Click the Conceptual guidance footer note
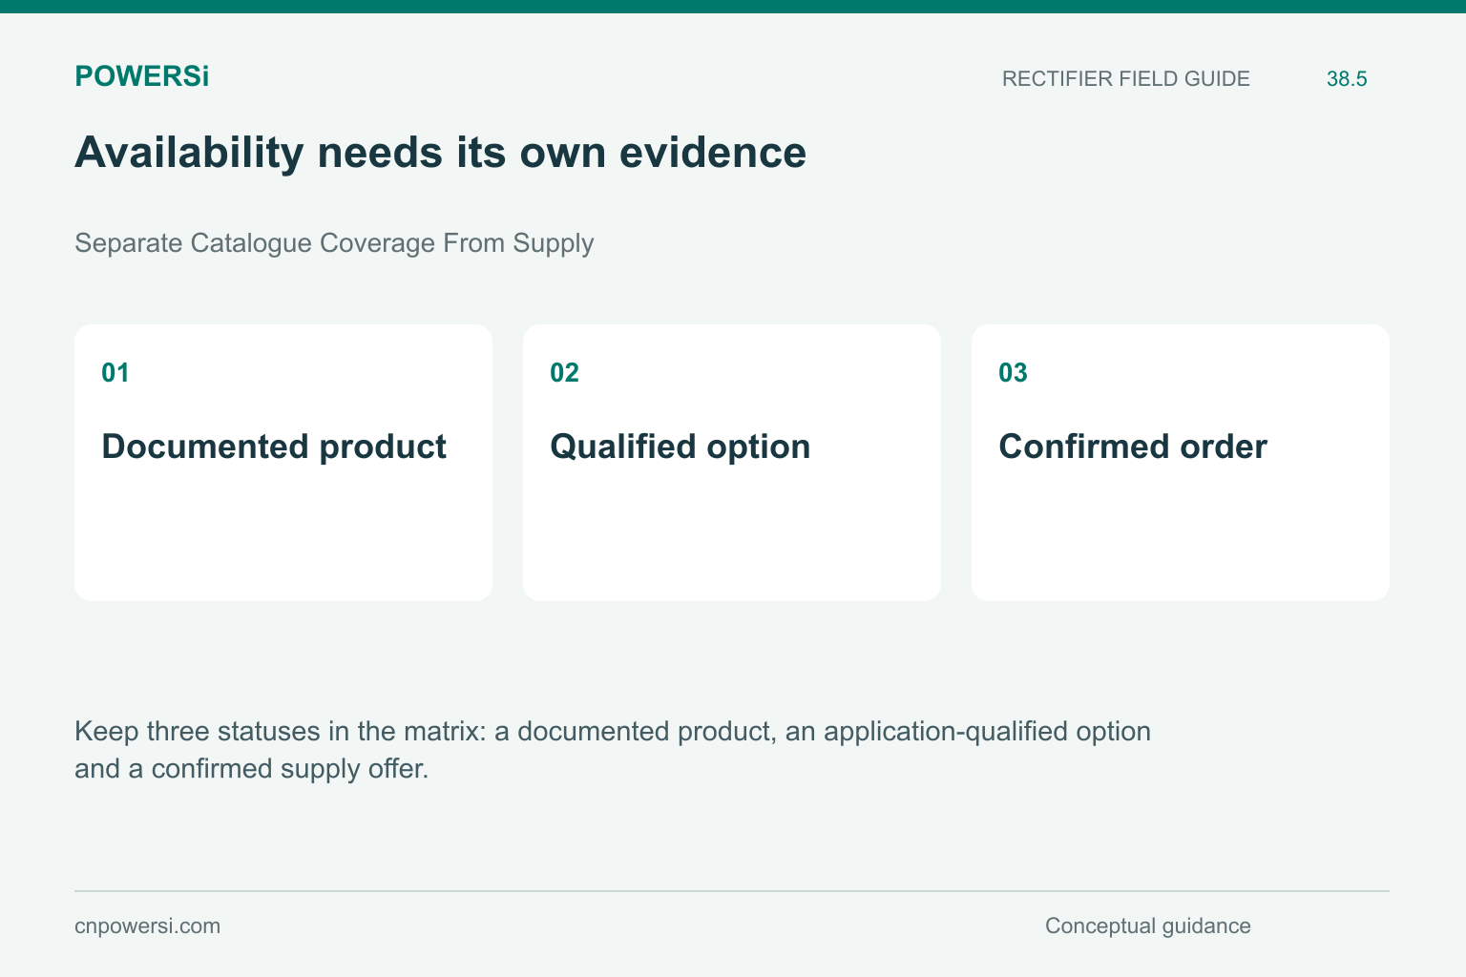The image size is (1466, 977). 1148,926
